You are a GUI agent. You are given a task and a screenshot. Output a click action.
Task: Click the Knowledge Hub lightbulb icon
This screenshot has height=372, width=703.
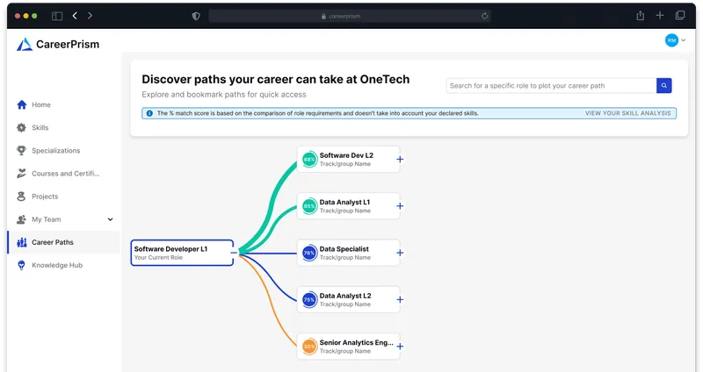pyautogui.click(x=21, y=265)
